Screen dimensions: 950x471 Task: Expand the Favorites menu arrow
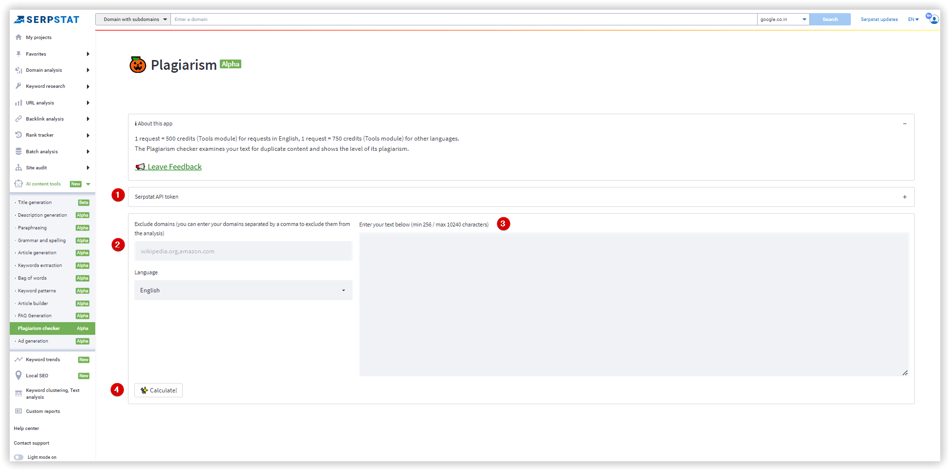click(88, 54)
